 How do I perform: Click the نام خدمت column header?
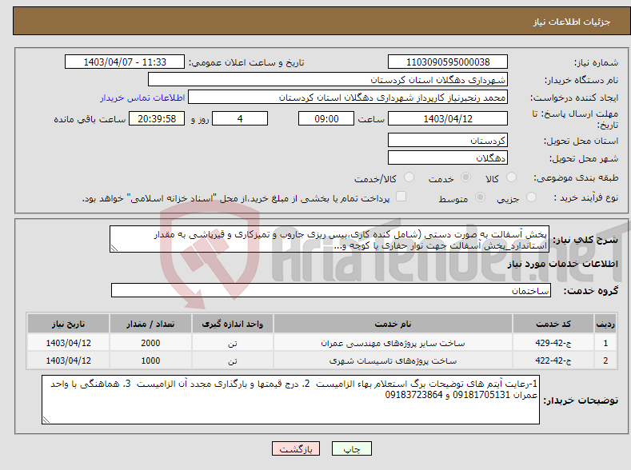pos(393,324)
